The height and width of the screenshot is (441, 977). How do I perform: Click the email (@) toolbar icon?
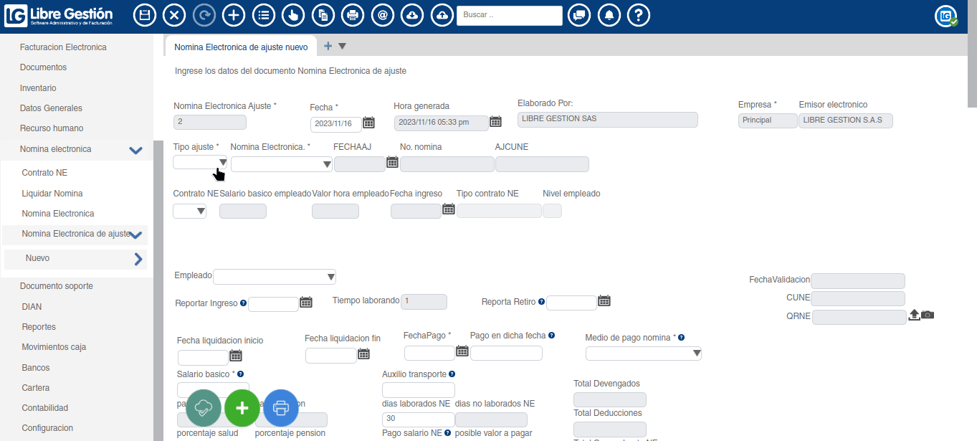pyautogui.click(x=382, y=14)
